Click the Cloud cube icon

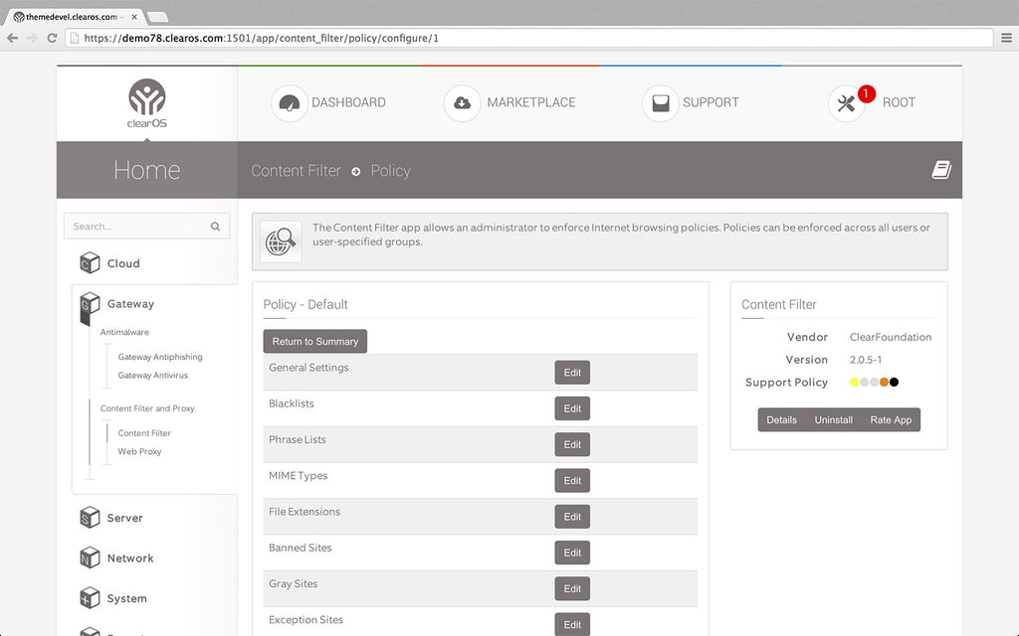pos(90,262)
